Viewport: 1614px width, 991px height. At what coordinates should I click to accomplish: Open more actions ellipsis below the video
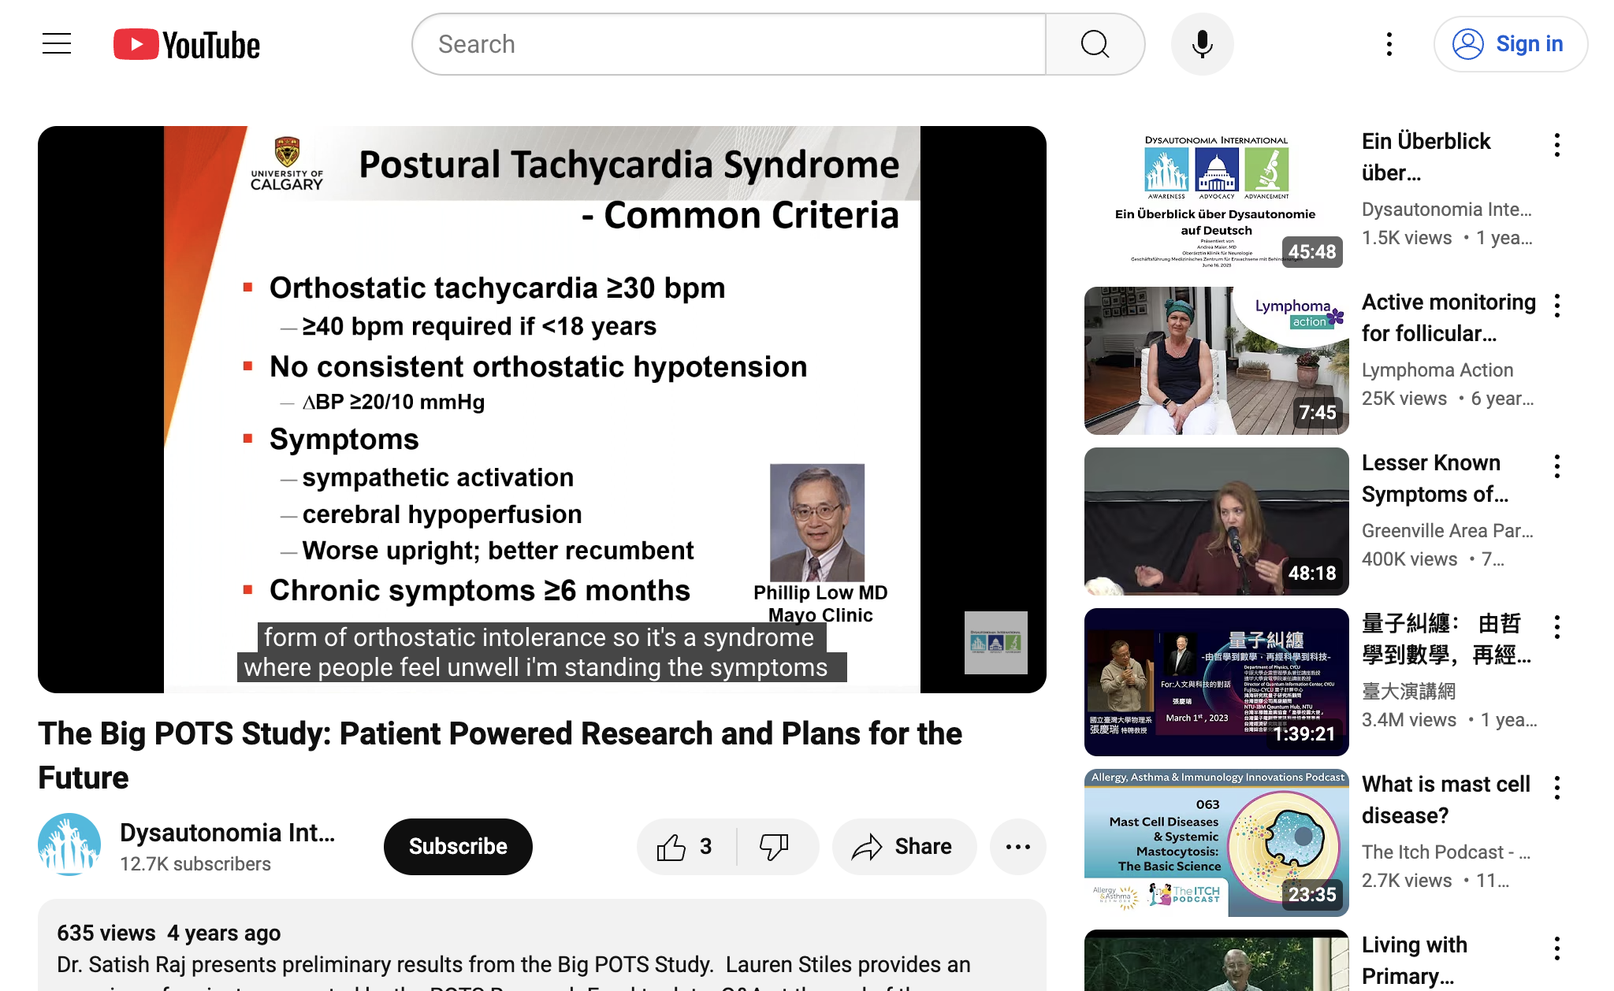[x=1017, y=847]
